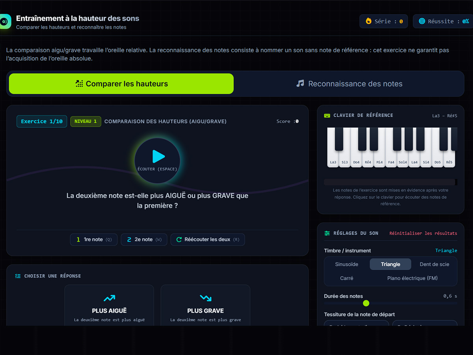Image resolution: width=473 pixels, height=355 pixels.
Task: Click the sliders icon beside Réglages du son
Action: (x=327, y=233)
